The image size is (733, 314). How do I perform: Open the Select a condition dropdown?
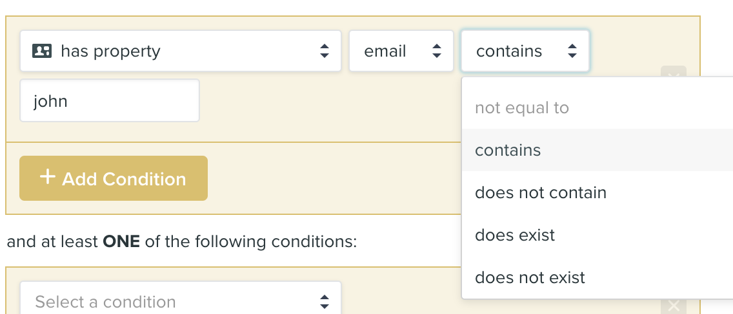point(181,298)
